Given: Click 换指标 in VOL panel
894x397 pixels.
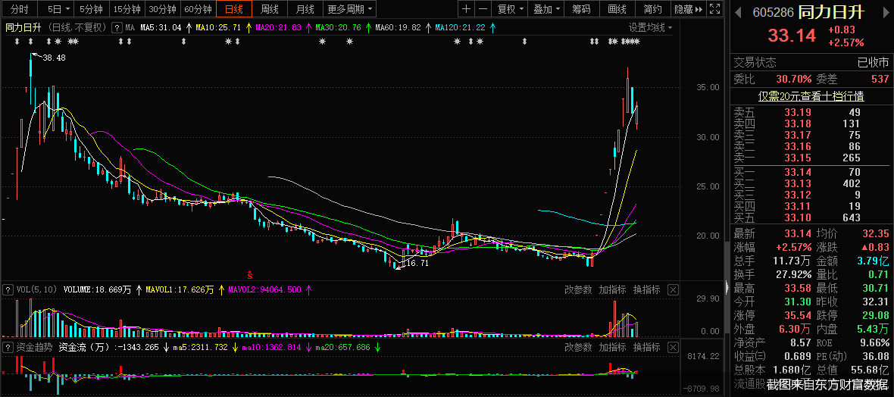Looking at the screenshot, I should click(x=646, y=289).
